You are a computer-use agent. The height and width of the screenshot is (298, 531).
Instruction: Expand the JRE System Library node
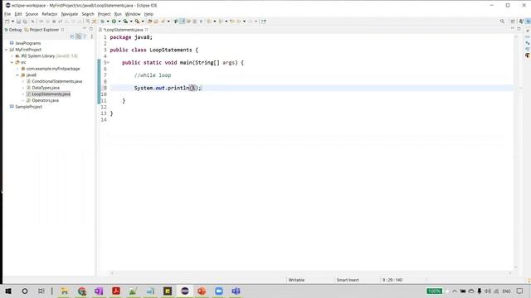click(12, 56)
